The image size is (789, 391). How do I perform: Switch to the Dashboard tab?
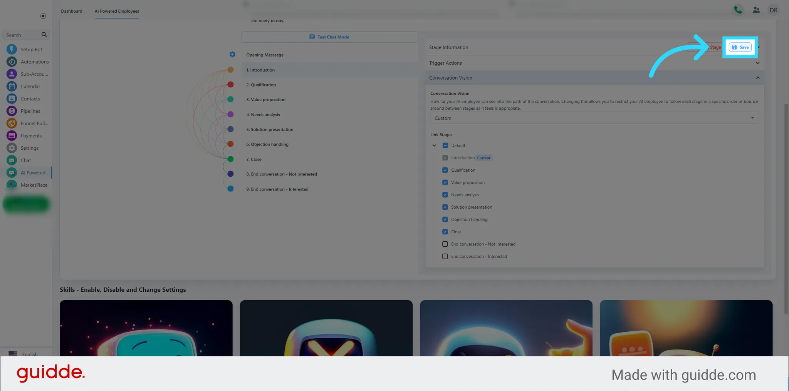click(x=72, y=11)
